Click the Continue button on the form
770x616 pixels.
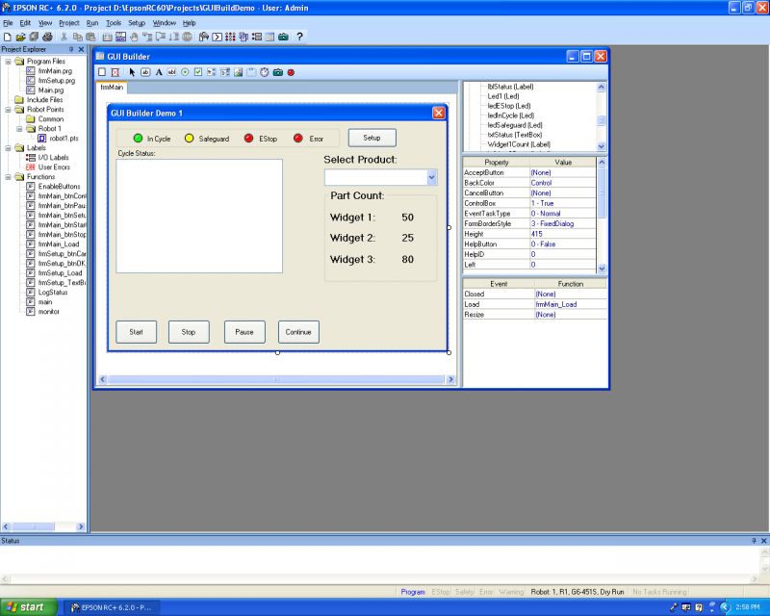(298, 332)
